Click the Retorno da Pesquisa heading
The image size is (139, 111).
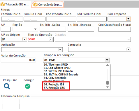(15, 96)
